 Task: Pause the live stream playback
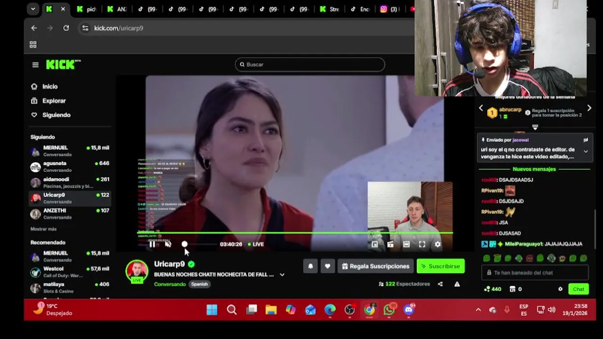click(152, 244)
